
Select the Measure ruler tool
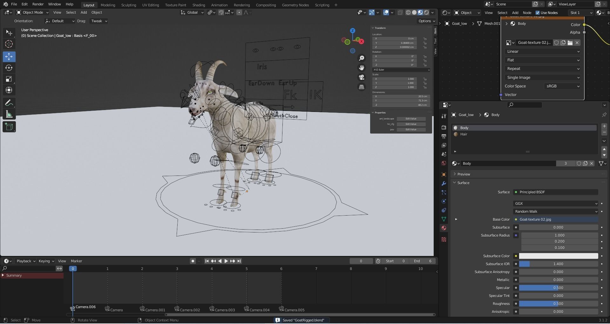9,114
